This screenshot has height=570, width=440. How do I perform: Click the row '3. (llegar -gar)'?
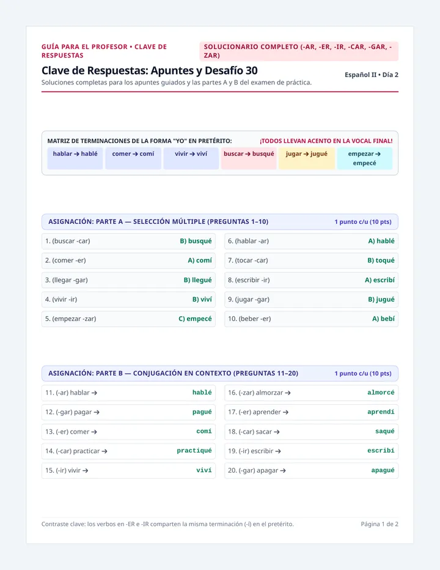coord(128,280)
